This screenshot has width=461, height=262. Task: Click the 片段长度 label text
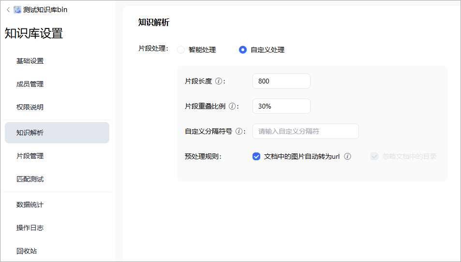(198, 81)
